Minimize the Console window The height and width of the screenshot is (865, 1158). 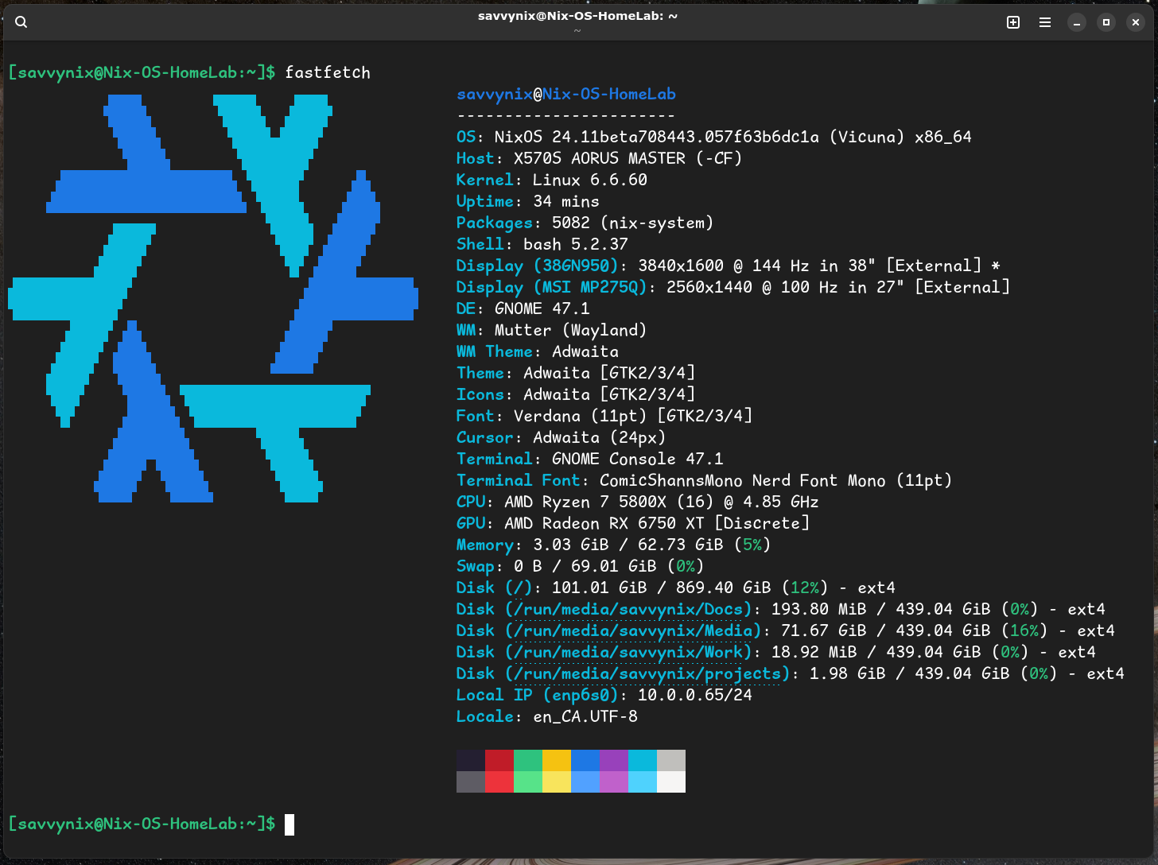click(x=1077, y=22)
